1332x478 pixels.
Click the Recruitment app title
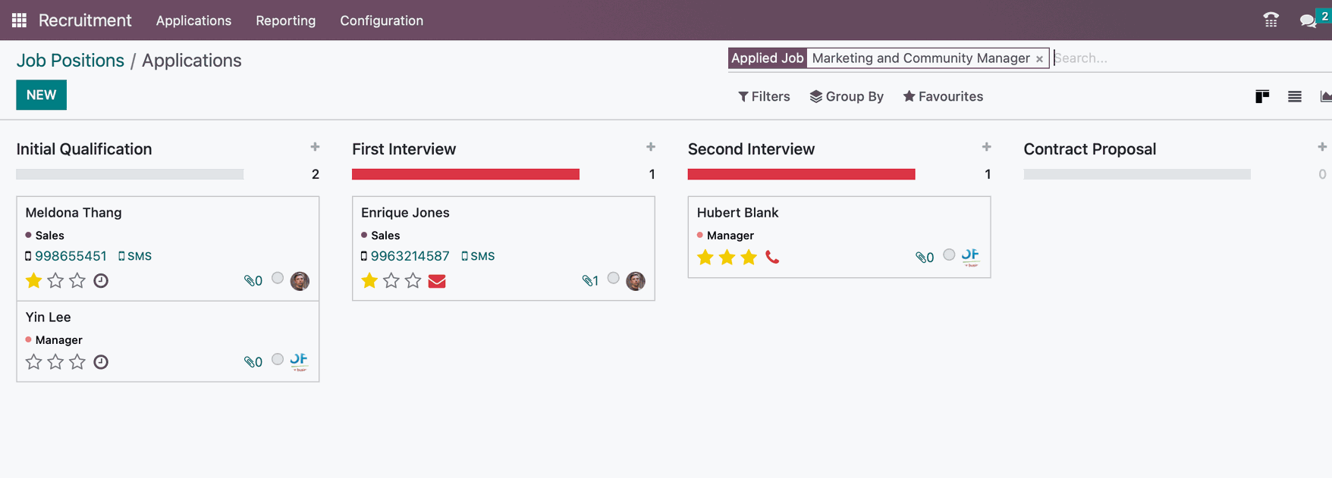tap(85, 20)
